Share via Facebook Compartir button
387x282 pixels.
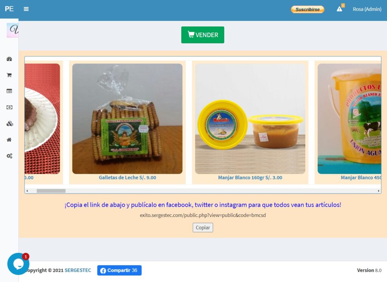tap(119, 270)
